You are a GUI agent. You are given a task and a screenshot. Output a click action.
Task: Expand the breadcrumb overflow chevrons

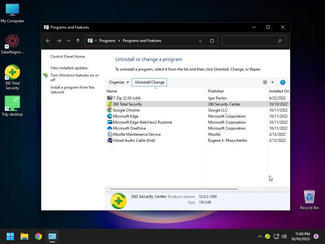[x=96, y=41]
